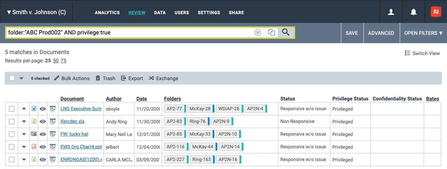Expand row menu arrow for ENRONGAS(1200)
This screenshot has height=169, width=447.
click(x=24, y=160)
